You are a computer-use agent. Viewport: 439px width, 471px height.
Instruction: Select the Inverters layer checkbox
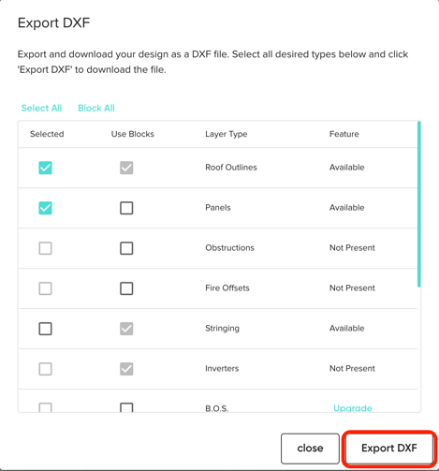pyautogui.click(x=45, y=369)
